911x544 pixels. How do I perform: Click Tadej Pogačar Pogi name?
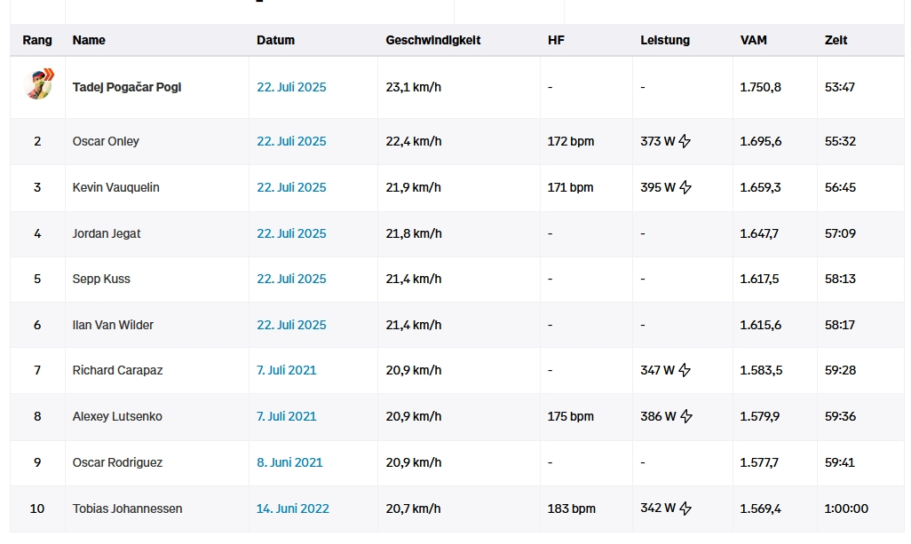pyautogui.click(x=127, y=87)
